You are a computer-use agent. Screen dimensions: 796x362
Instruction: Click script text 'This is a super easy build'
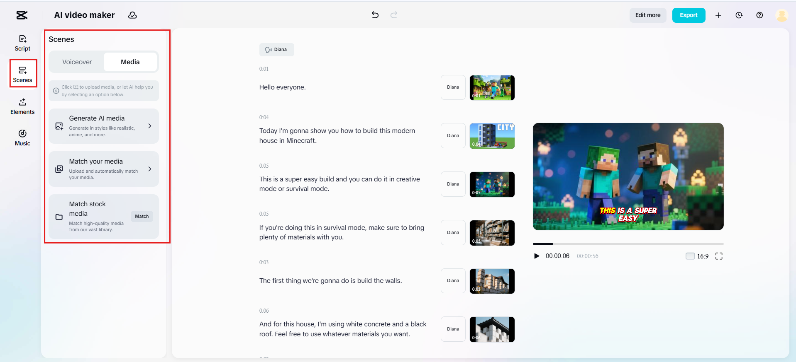click(x=339, y=184)
